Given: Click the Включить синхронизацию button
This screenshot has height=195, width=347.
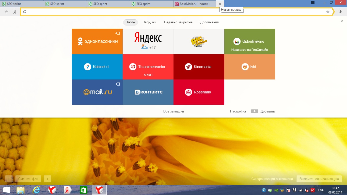Looking at the screenshot, I should pos(319,179).
